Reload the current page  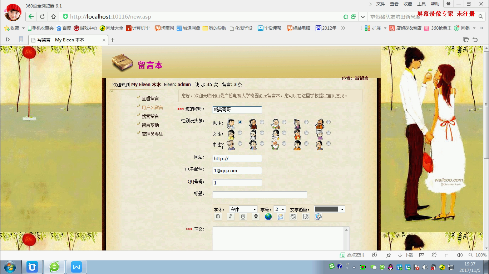[x=42, y=17]
